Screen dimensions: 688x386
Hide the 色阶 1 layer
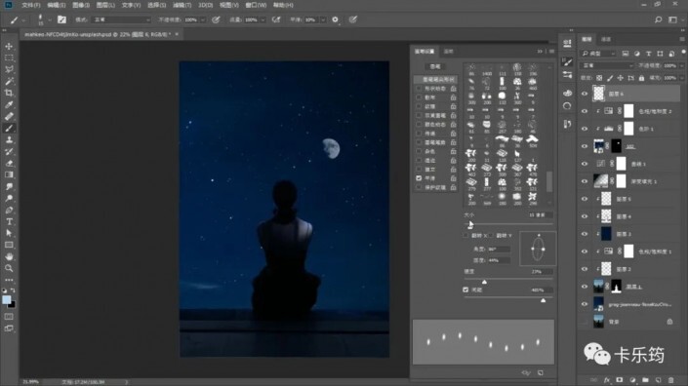585,129
